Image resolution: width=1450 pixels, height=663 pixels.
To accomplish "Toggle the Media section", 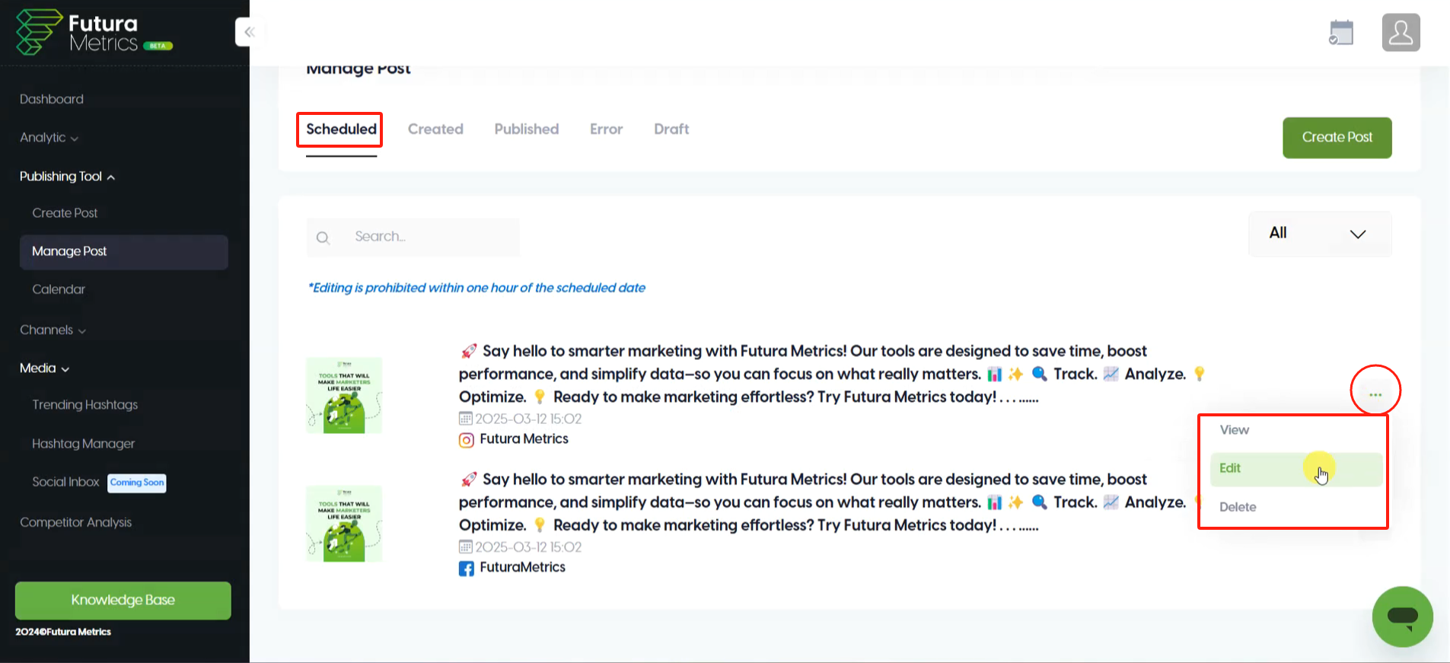I will click(44, 368).
